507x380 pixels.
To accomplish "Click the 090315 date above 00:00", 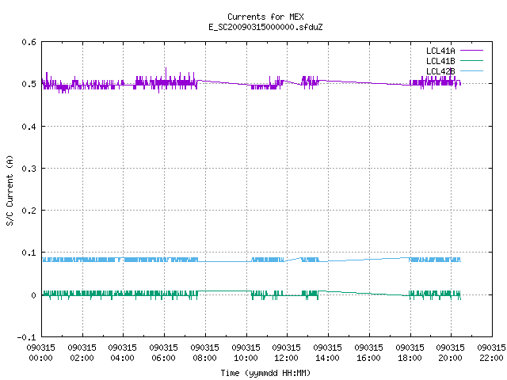I will coord(40,348).
